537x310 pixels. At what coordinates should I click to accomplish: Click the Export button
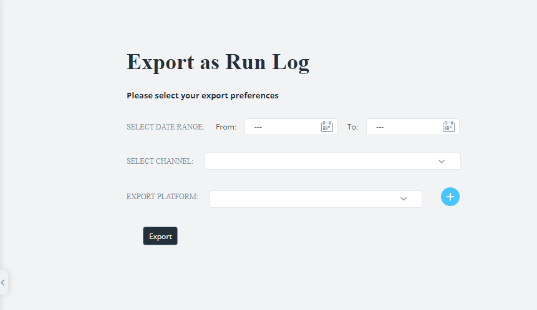(x=160, y=236)
